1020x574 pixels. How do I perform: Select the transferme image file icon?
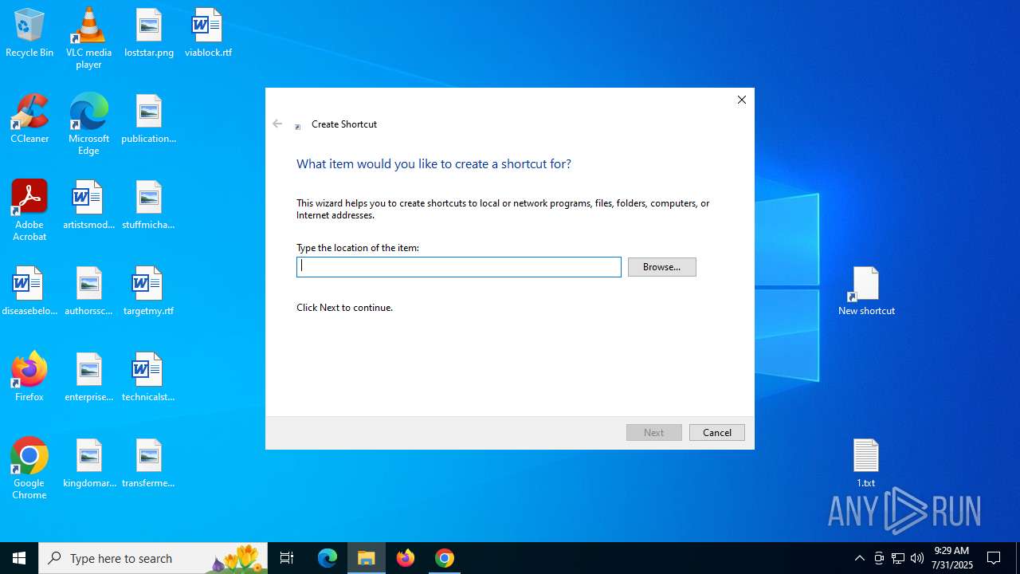[x=149, y=464]
